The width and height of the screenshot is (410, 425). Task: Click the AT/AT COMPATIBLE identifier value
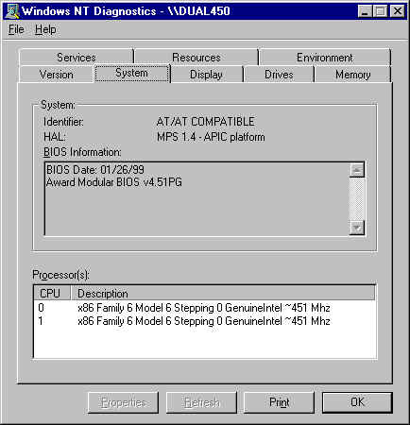point(206,122)
